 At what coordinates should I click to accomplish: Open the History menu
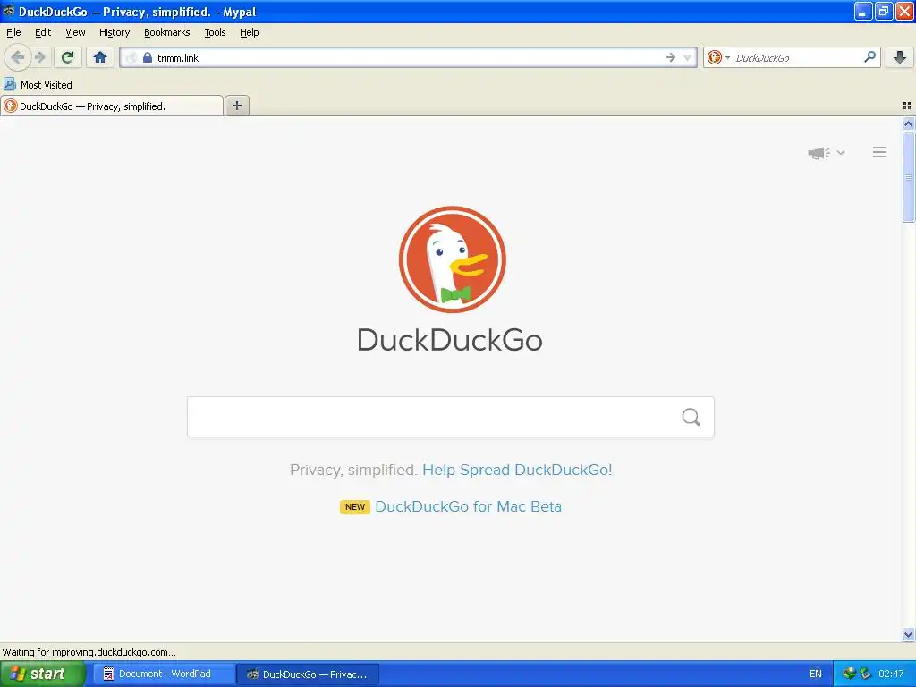[x=114, y=32]
